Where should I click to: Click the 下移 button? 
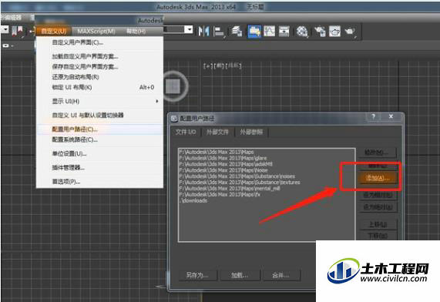click(378, 236)
